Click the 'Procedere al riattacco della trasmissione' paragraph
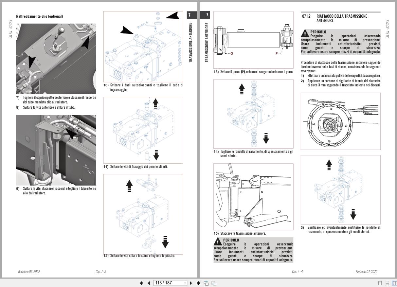 (341, 66)
